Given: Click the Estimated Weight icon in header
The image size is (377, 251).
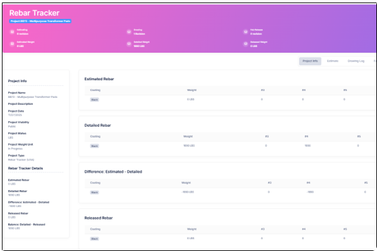Looking at the screenshot, I should [x=11, y=44].
